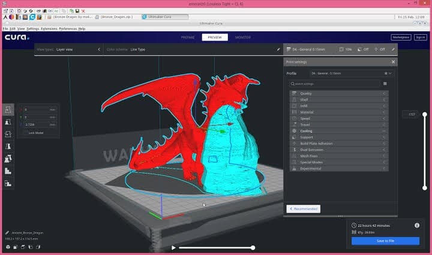Open the setting visibility hamburger menu
Screen dimensions: 432x255
click(385, 84)
